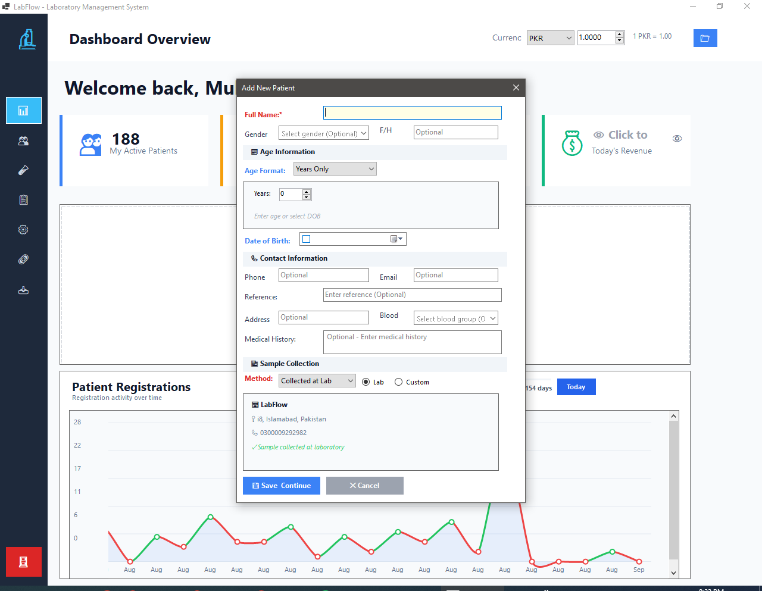Click the red logout icon at sidebar bottom
Screen dimensions: 762x591
(x=24, y=562)
